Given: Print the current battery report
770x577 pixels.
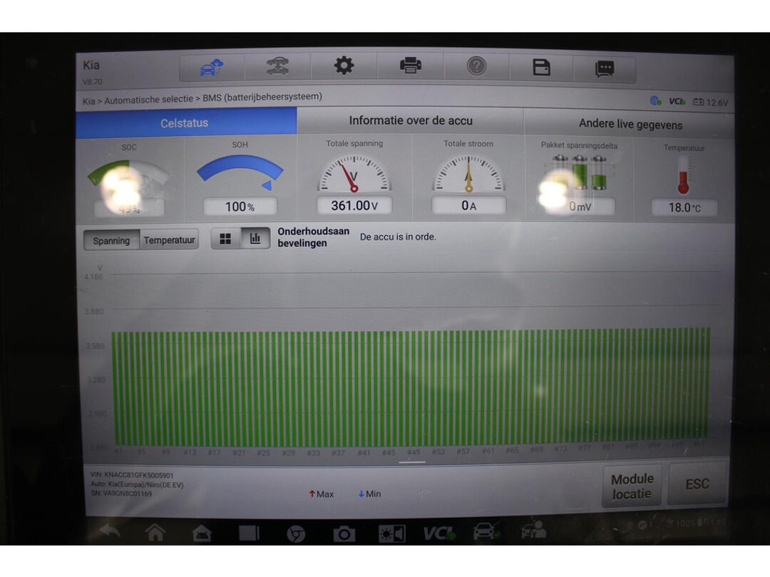Looking at the screenshot, I should tap(411, 66).
